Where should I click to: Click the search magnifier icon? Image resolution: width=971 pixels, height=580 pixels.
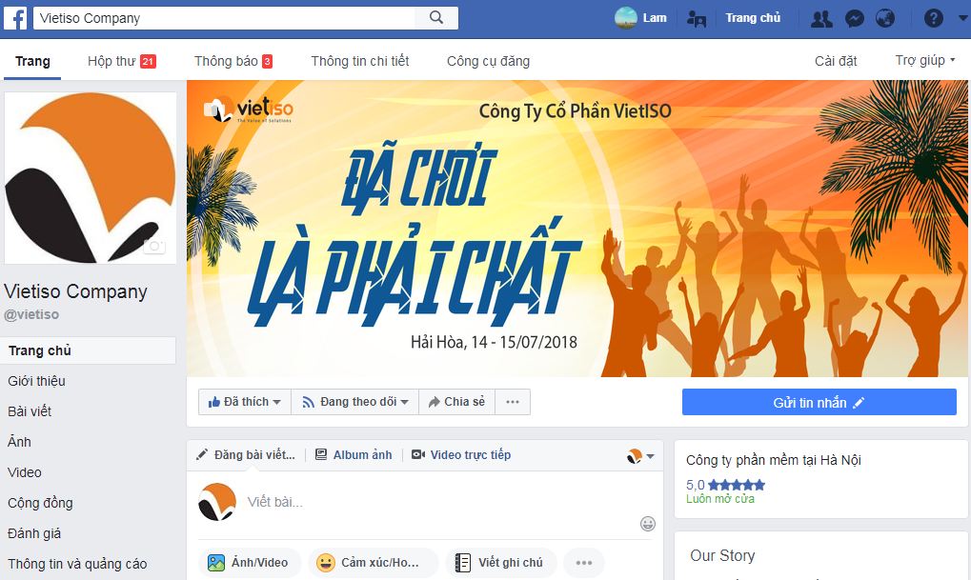point(436,17)
